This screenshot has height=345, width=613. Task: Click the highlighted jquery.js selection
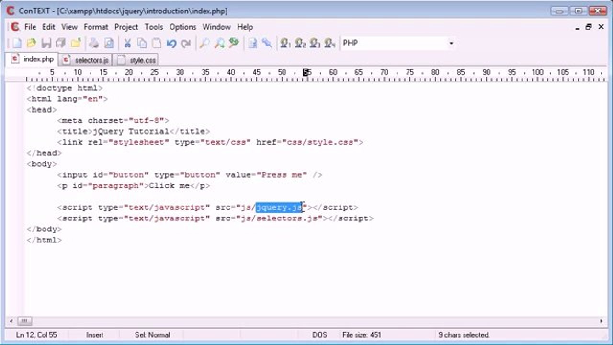(x=279, y=207)
